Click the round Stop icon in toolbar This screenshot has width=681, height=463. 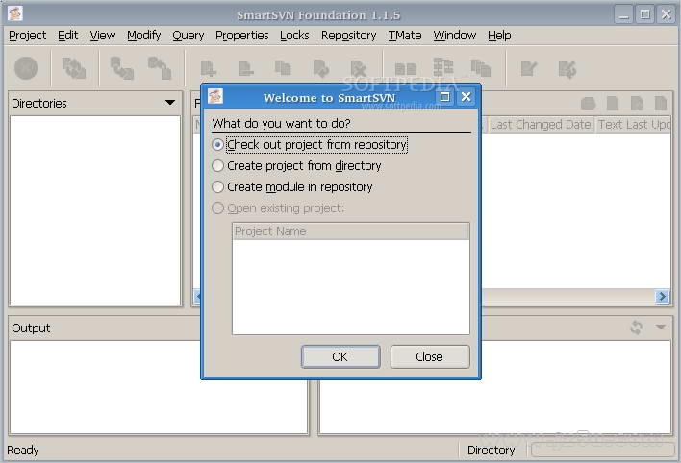click(26, 68)
